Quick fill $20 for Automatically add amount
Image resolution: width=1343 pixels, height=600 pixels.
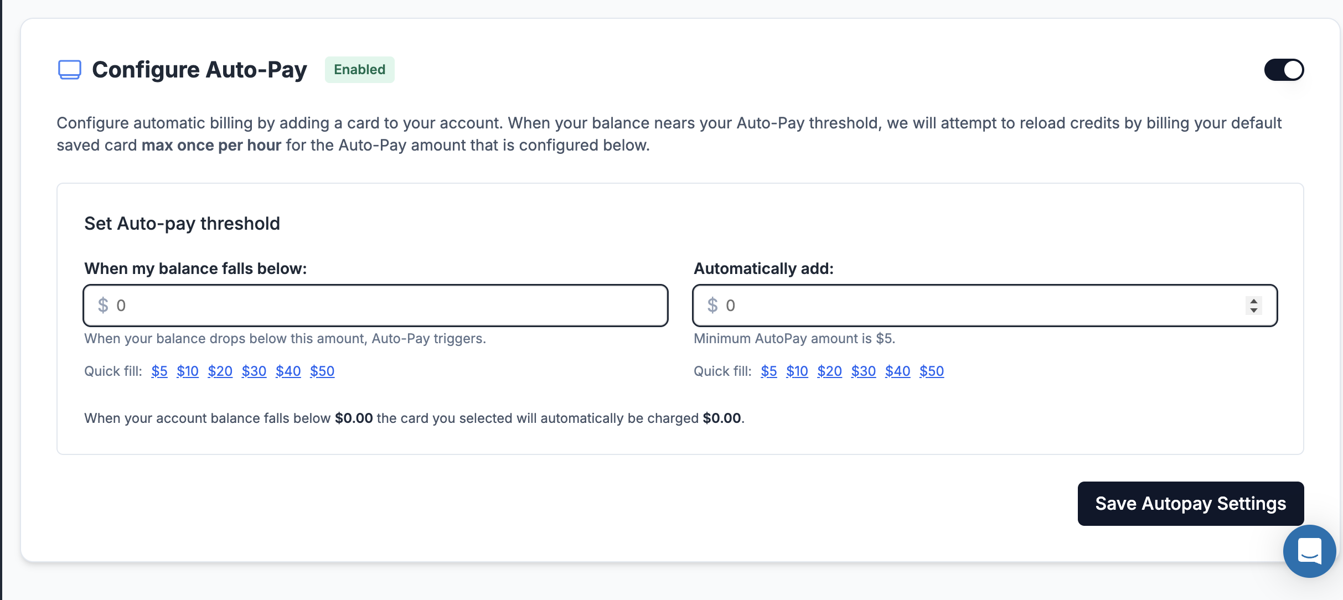click(x=829, y=371)
